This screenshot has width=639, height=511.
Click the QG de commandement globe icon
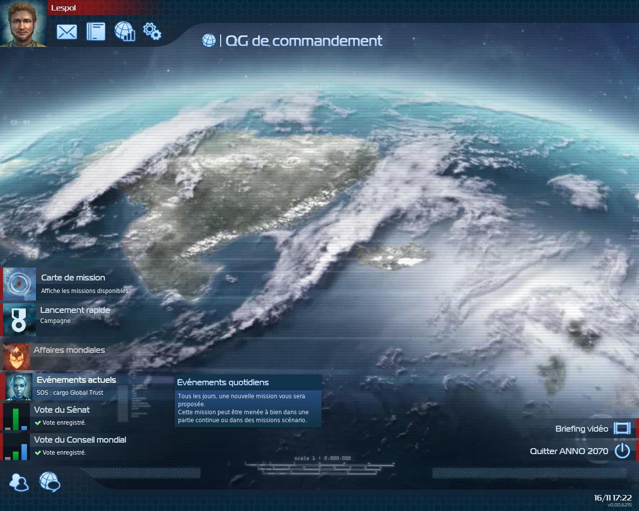point(209,40)
